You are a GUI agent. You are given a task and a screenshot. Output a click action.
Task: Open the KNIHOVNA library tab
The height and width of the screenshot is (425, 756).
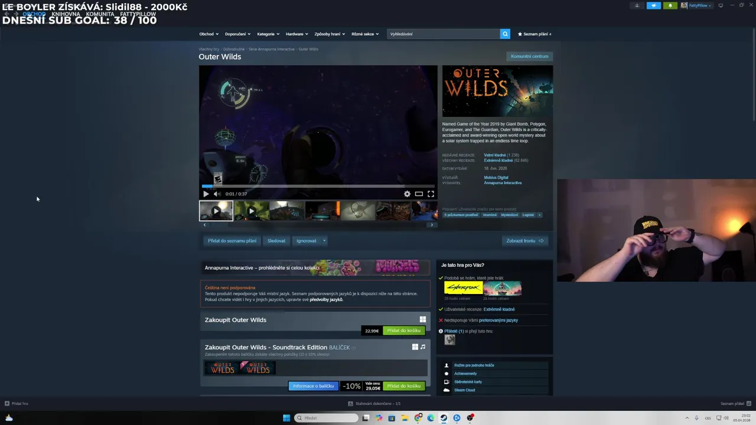click(x=66, y=14)
